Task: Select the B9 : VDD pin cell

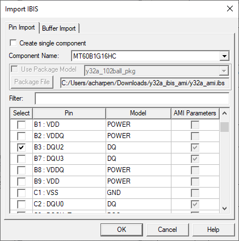Action: (69, 181)
